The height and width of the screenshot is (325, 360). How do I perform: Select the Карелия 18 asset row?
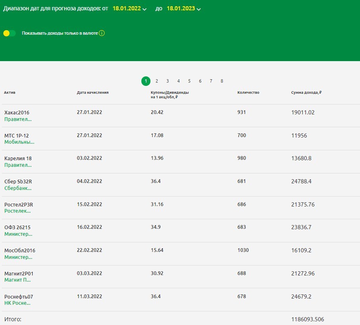tap(18, 159)
